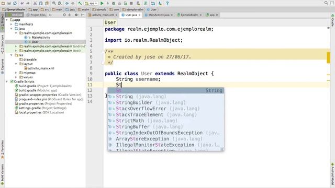Screen dimensions: 335x188
Task: Expand the values folder
Action: click(x=16, y=77)
